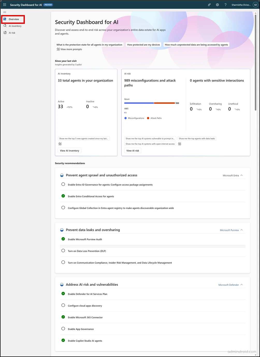This screenshot has width=260, height=357.
Task: Mark Turn on Data Loss Prevention (DLP)
Action: [63, 250]
